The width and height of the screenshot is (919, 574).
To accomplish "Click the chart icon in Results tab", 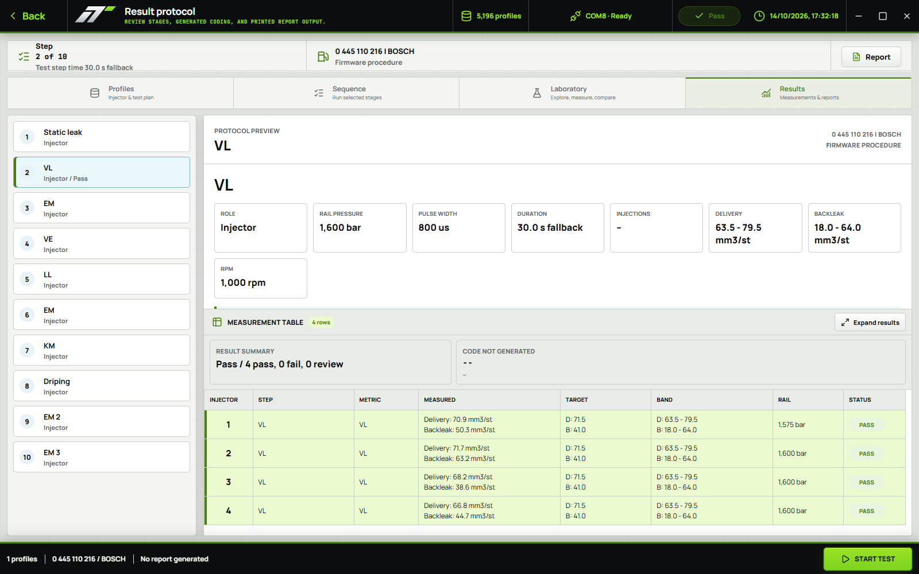I will click(766, 93).
